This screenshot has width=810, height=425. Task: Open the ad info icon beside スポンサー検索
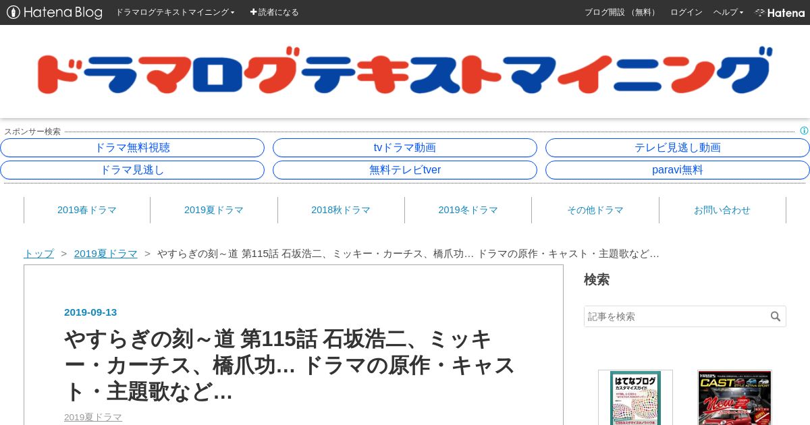coord(804,131)
